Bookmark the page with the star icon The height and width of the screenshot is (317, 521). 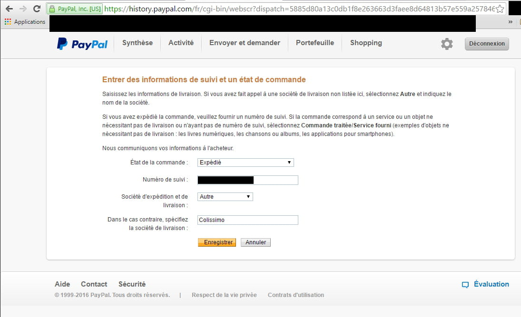(x=500, y=9)
